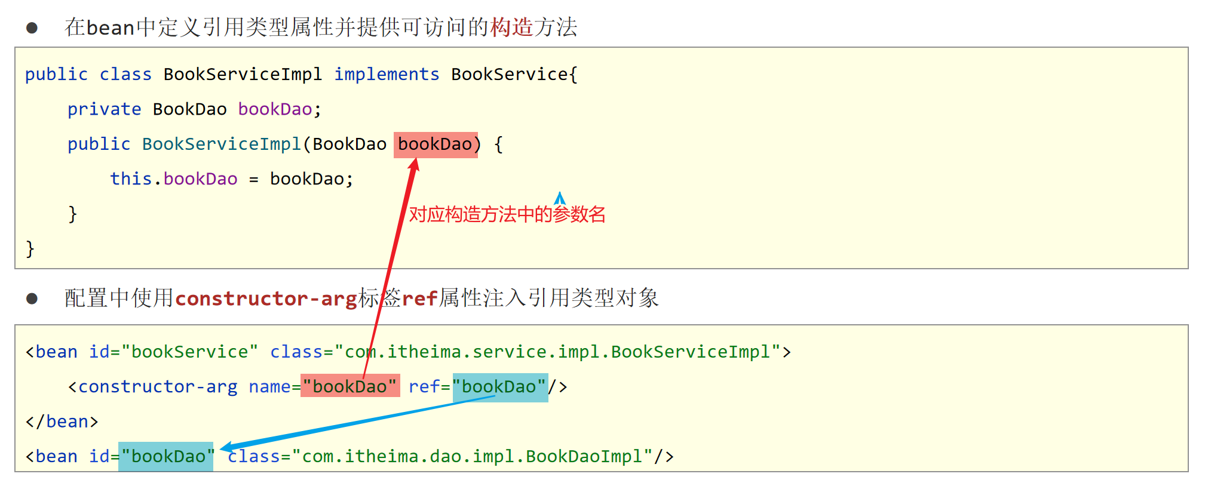Click the small blue pointer above the red annotation
The width and height of the screenshot is (1208, 486).
pyautogui.click(x=560, y=198)
